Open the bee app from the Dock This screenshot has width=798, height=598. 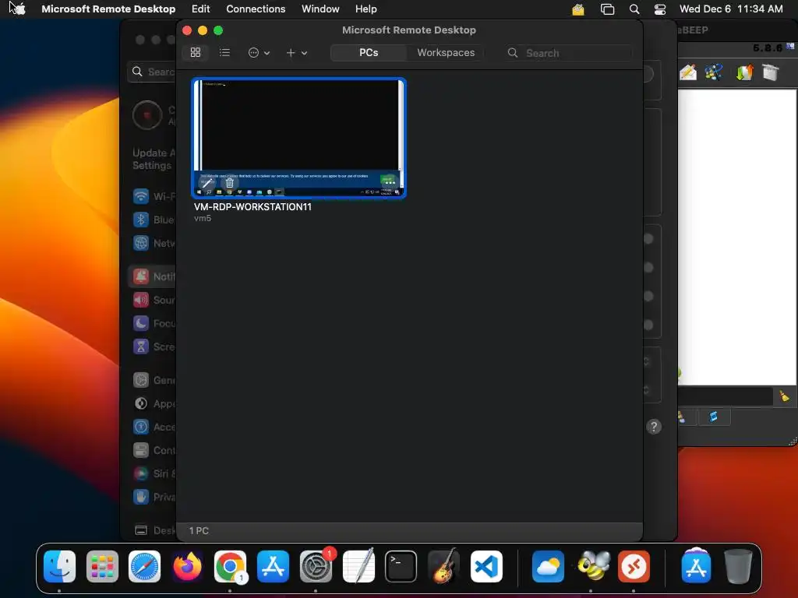point(592,566)
